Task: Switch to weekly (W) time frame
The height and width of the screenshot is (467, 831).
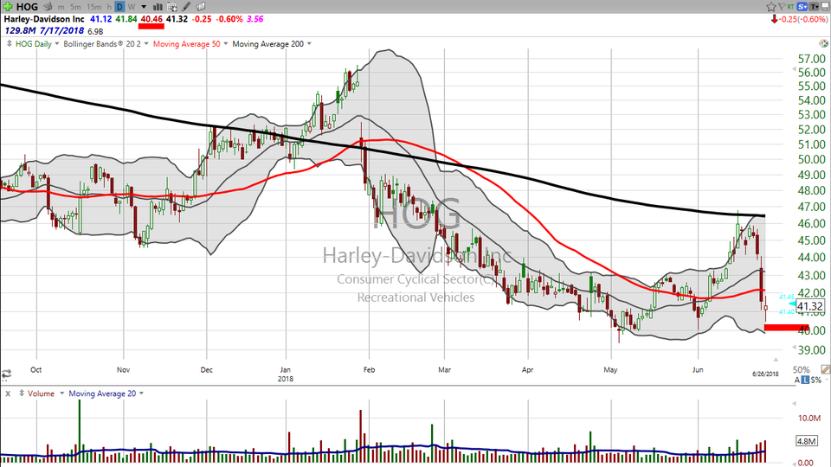Action: 131,6
